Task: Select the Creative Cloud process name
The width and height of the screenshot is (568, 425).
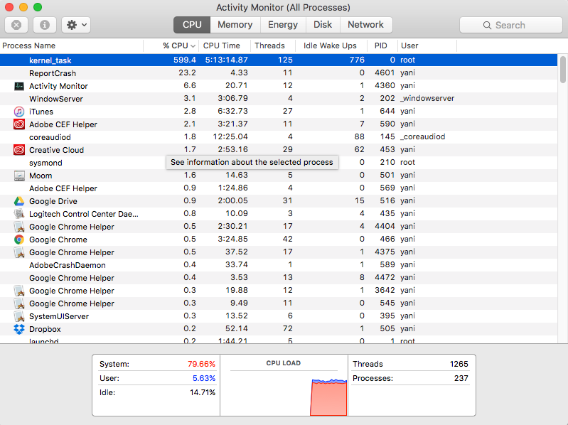Action: pos(56,150)
